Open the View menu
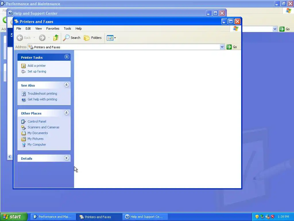Viewport: 294px width, 221px height. (38, 28)
